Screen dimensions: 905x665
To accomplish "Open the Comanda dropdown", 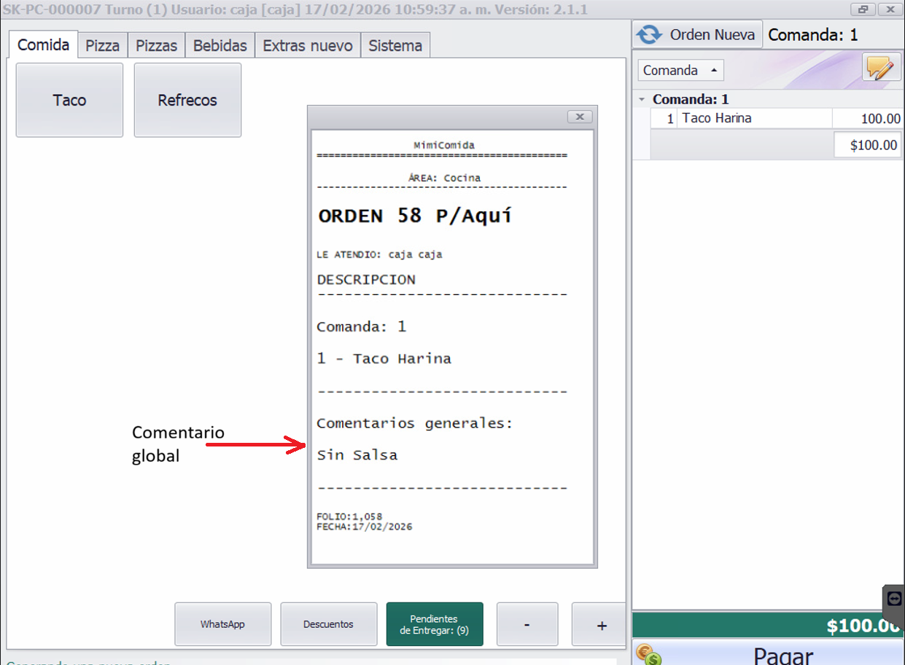I will 681,71.
